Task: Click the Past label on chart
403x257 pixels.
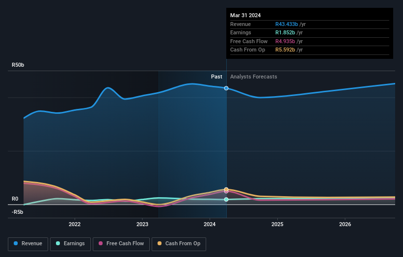Action: pyautogui.click(x=216, y=77)
